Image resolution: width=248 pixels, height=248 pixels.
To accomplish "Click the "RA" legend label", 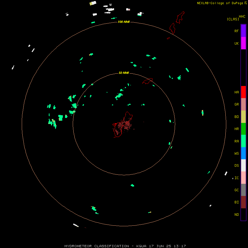I will (236, 141).
